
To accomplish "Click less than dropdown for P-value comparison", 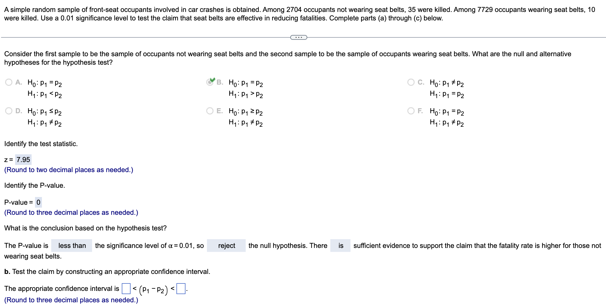I will tap(60, 241).
